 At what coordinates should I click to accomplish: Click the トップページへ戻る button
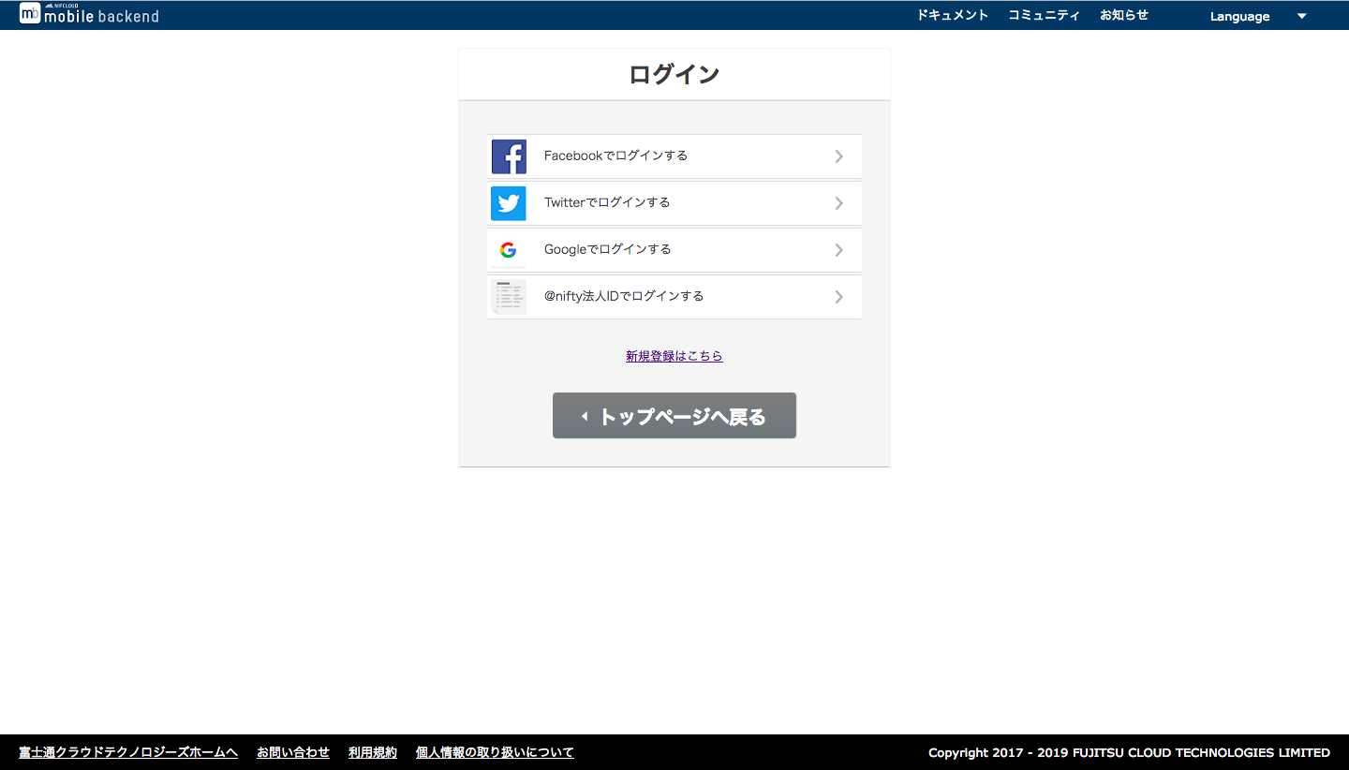pyautogui.click(x=674, y=415)
